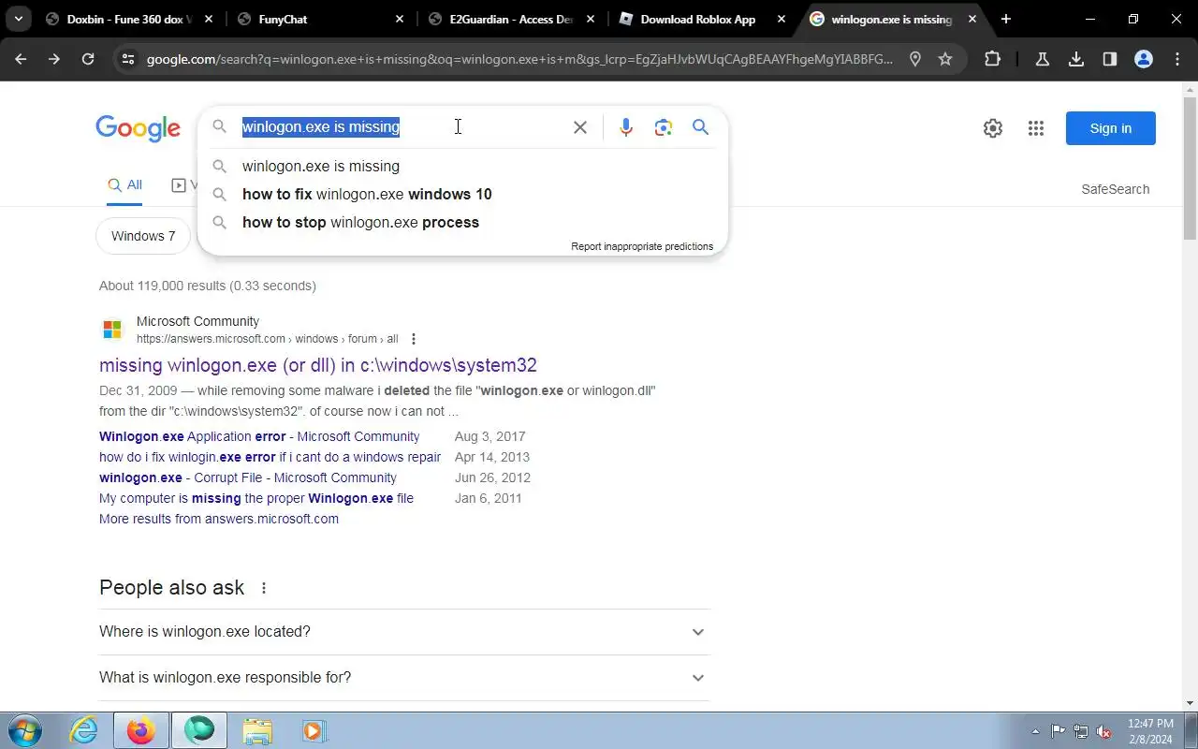Click the muted volume tray icon
The width and height of the screenshot is (1198, 749).
click(x=1104, y=731)
